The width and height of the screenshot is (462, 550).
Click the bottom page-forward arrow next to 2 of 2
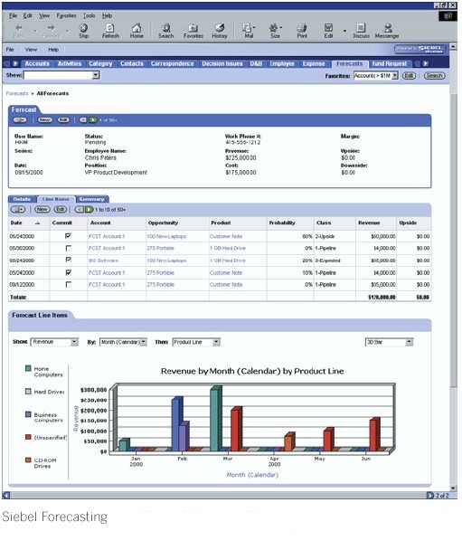430,496
